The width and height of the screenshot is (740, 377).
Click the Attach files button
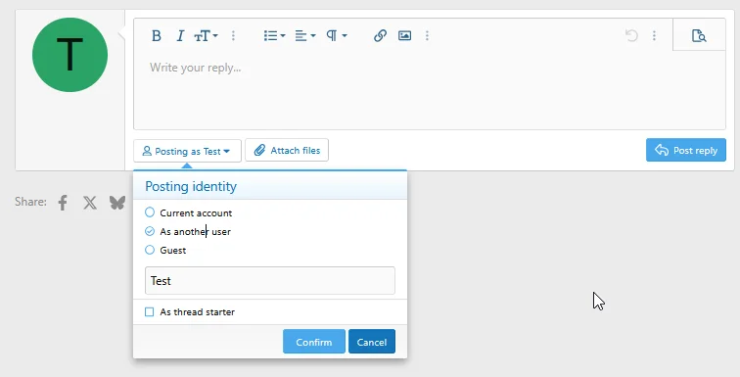287,151
